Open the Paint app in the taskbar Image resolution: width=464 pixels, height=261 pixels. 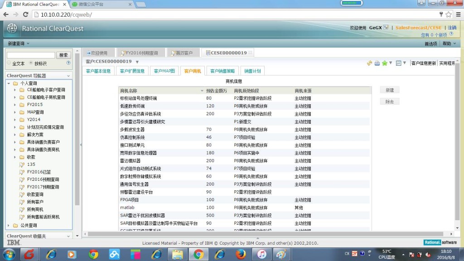click(x=280, y=254)
